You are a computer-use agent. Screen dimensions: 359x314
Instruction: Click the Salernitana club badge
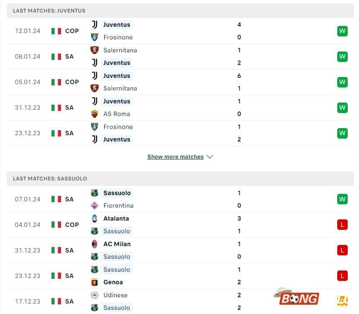(94, 50)
